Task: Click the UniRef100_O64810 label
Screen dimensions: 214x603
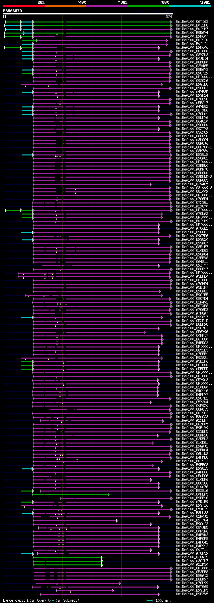Action: pyautogui.click(x=192, y=122)
